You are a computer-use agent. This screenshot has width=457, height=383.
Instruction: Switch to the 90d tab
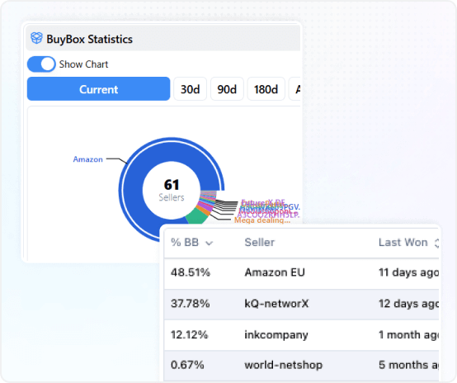(x=227, y=89)
